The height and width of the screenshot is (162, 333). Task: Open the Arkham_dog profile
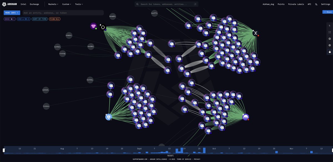click(x=268, y=4)
